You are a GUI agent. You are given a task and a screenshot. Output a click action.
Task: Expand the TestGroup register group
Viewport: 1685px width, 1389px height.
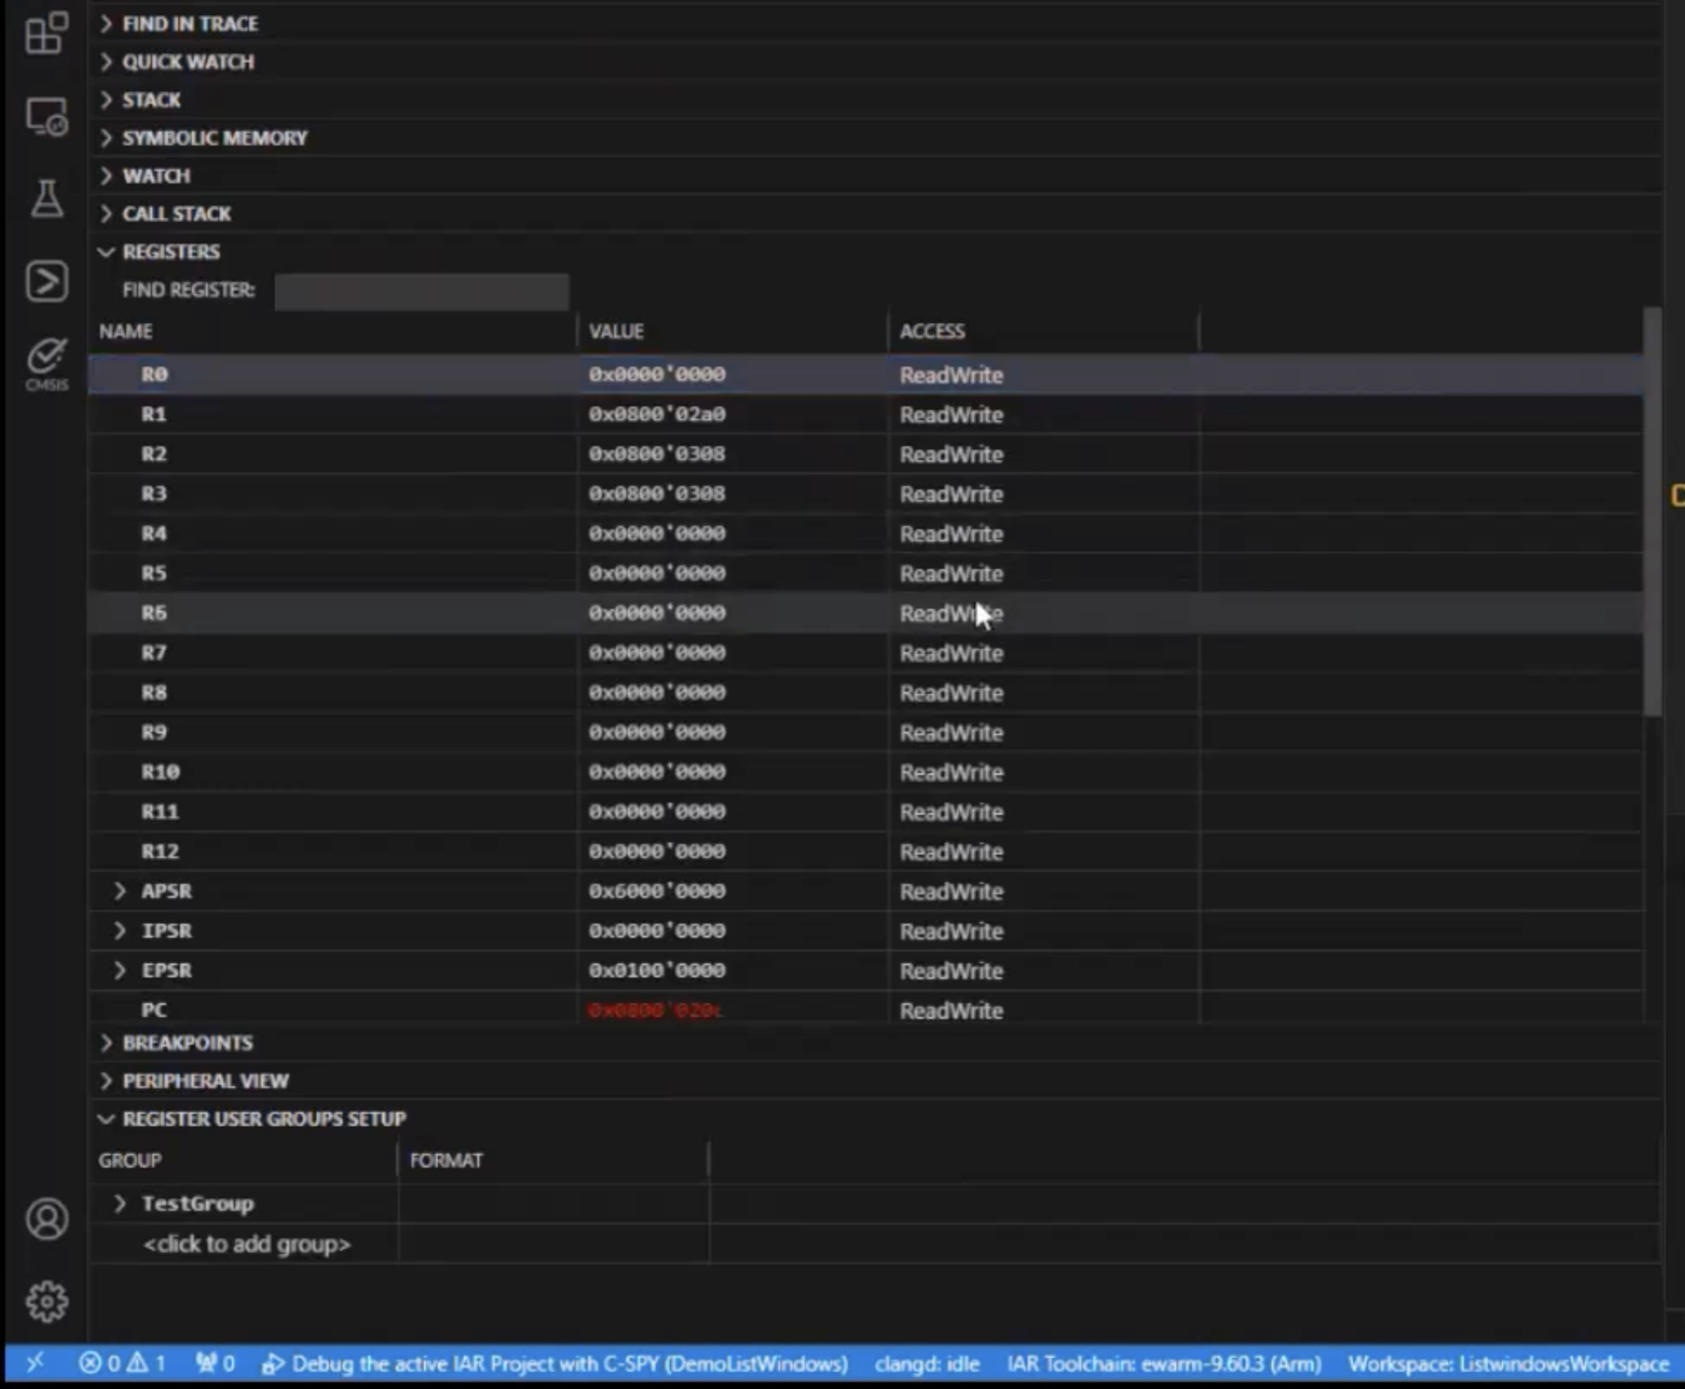(x=120, y=1203)
